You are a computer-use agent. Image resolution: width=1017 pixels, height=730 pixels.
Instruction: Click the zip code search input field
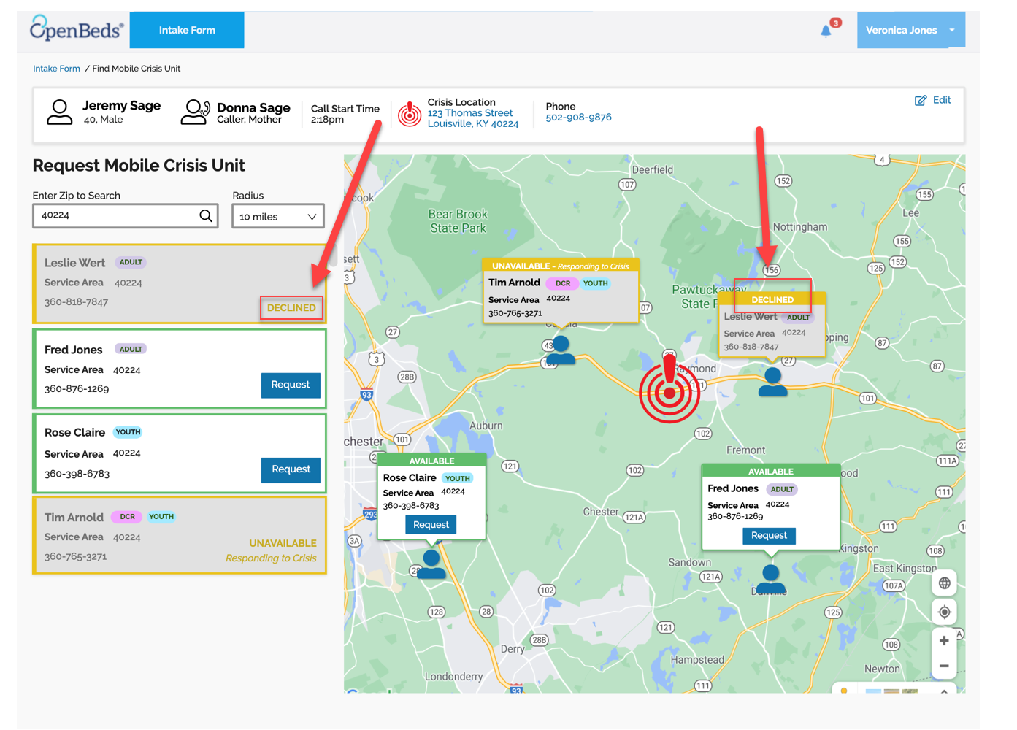(117, 216)
